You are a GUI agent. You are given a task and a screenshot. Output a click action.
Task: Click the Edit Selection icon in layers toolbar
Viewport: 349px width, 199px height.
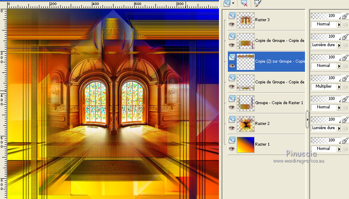[x=257, y=3]
